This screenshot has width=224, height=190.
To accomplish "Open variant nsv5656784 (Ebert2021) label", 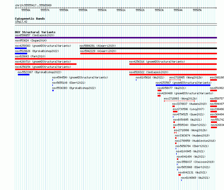I will pos(192,146).
